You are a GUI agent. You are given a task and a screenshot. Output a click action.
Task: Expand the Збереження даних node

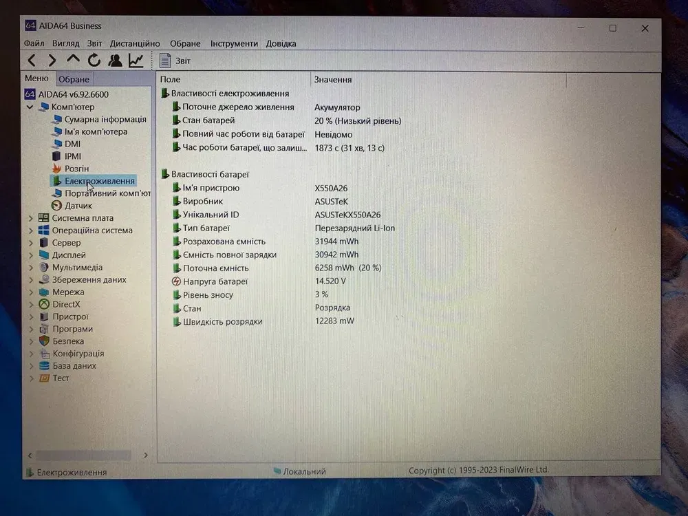pyautogui.click(x=31, y=280)
